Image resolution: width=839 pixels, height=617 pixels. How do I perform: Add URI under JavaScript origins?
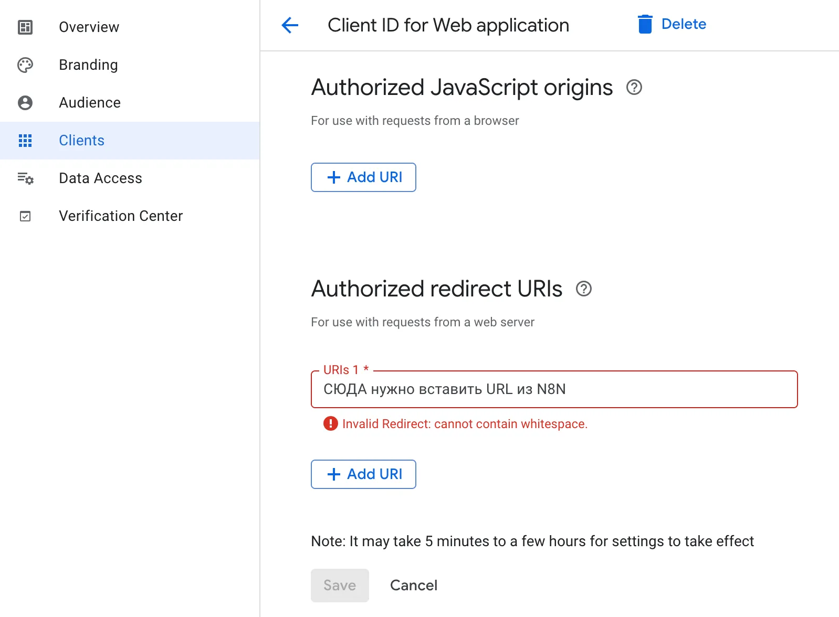coord(363,177)
